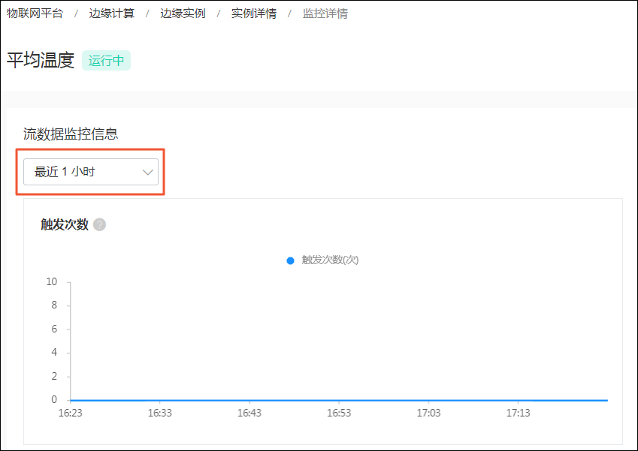Click the blue data line in chart

[x=339, y=400]
